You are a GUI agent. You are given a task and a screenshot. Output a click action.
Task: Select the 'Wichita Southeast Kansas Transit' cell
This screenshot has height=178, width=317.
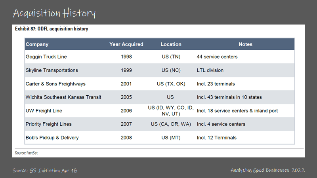click(x=63, y=97)
